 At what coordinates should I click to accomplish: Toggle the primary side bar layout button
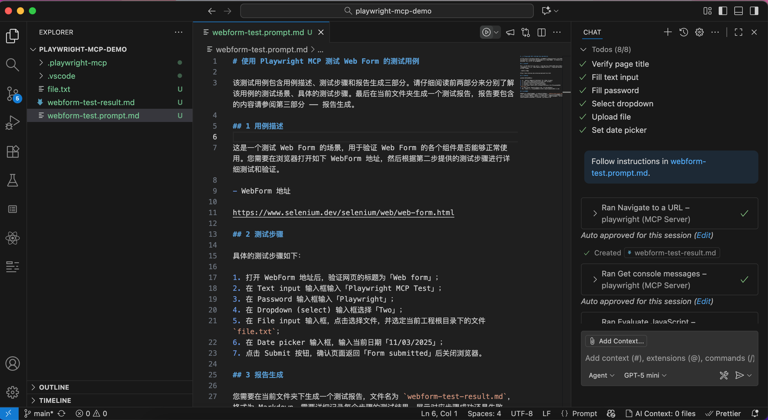coord(723,11)
